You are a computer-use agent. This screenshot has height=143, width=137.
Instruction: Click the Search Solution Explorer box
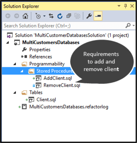(x=69, y=26)
